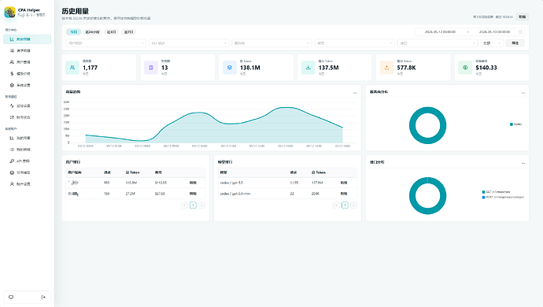
Task: Click the icon on the 1,177 card
Action: click(x=72, y=68)
